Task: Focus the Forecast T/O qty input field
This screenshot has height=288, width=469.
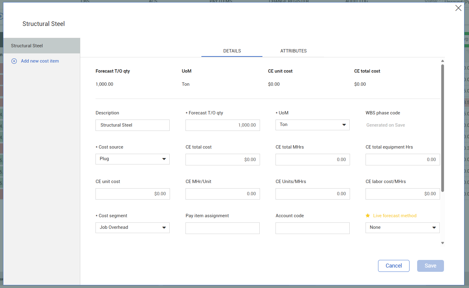Action: click(x=222, y=125)
